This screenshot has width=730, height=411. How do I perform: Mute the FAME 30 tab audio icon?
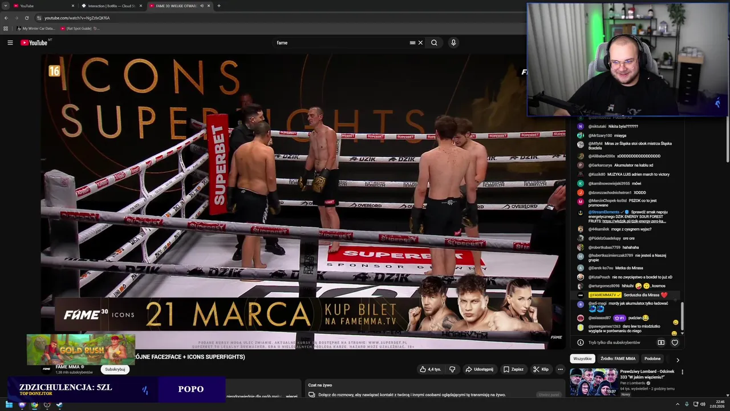(201, 6)
